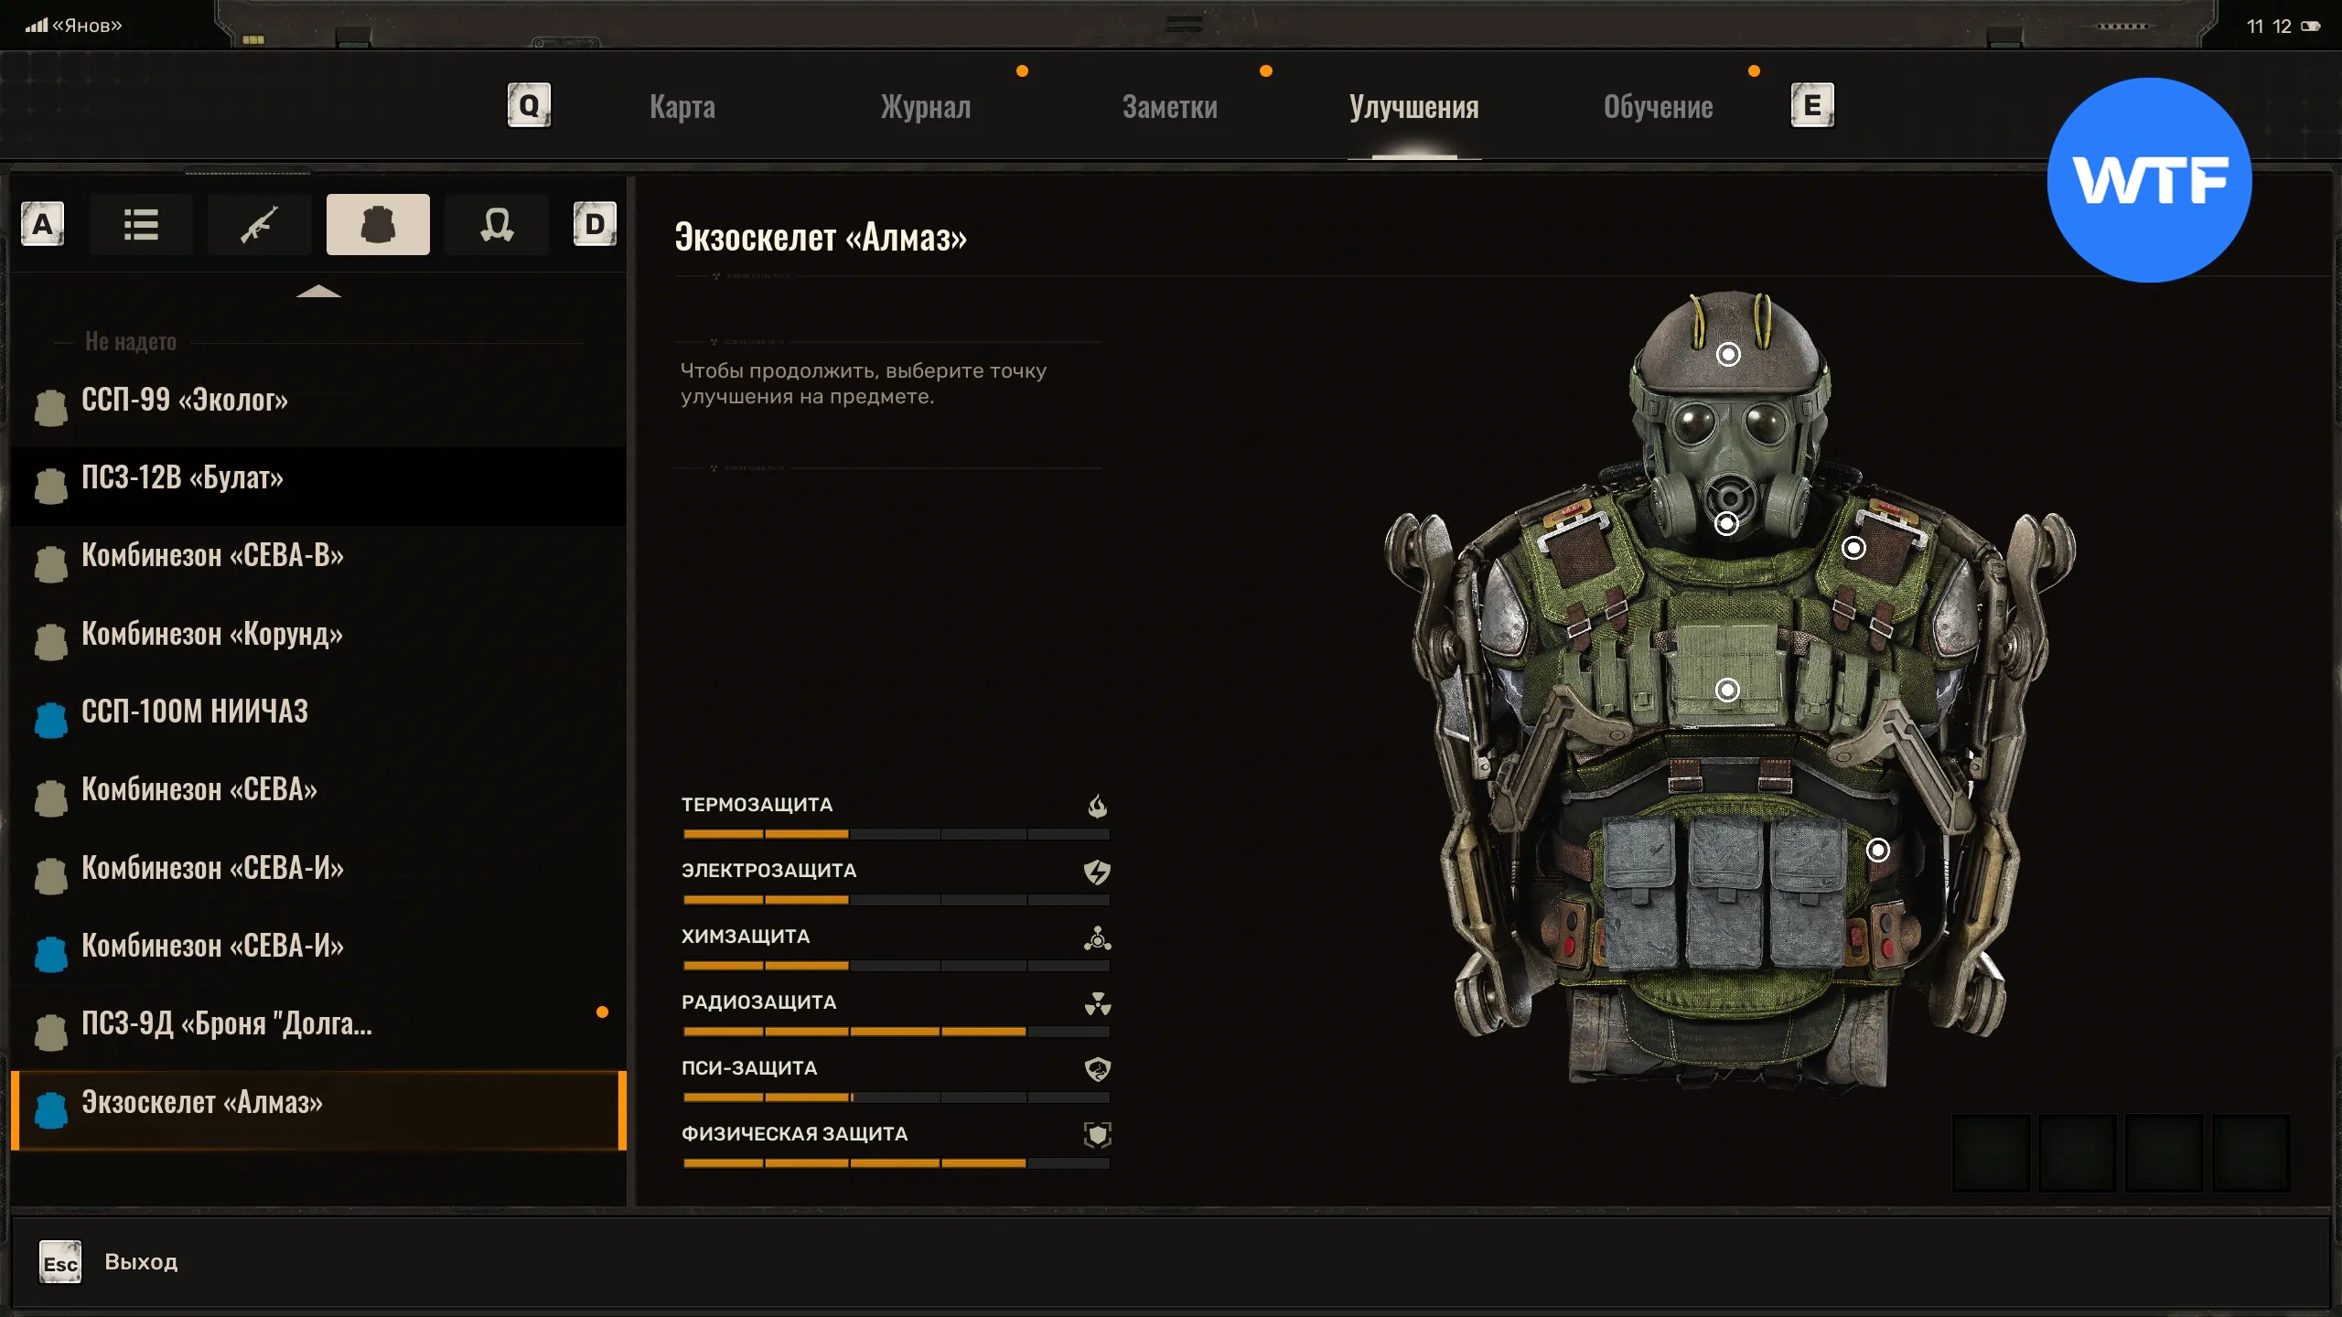The height and width of the screenshot is (1317, 2342).
Task: Switch to the Журнал tab
Action: (925, 107)
